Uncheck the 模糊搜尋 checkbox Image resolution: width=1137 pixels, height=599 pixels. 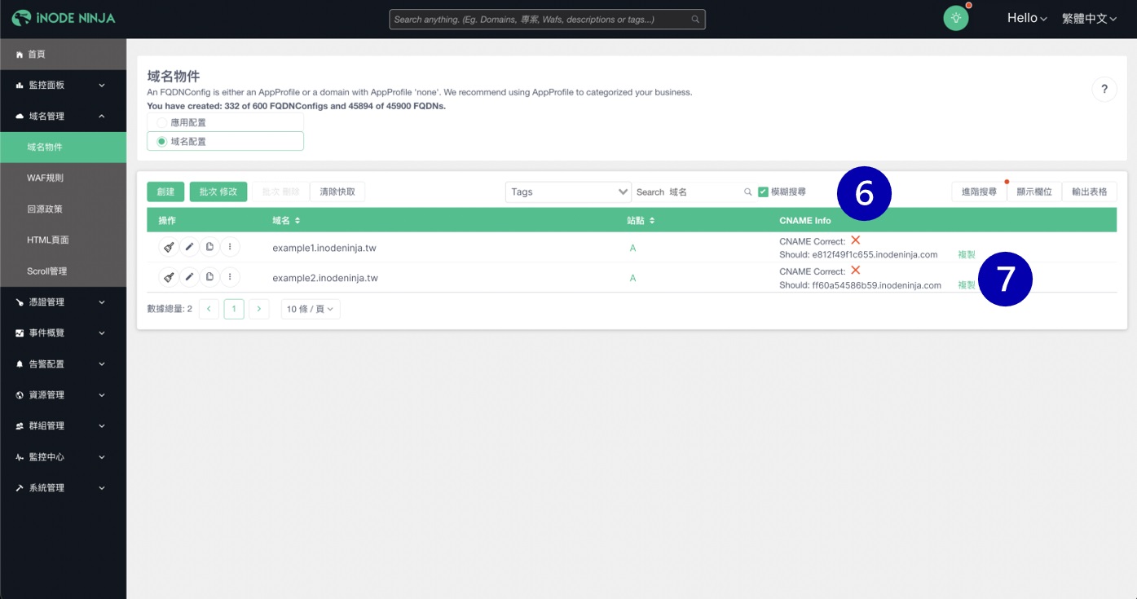(x=763, y=192)
